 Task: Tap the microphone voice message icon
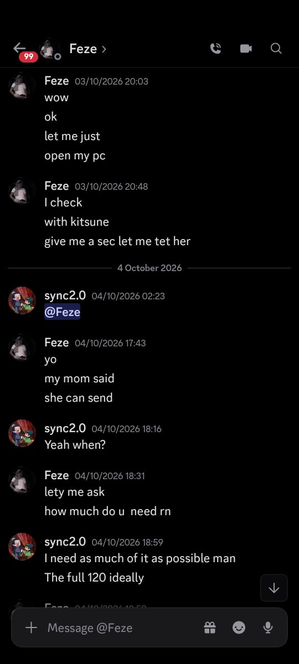pyautogui.click(x=268, y=627)
